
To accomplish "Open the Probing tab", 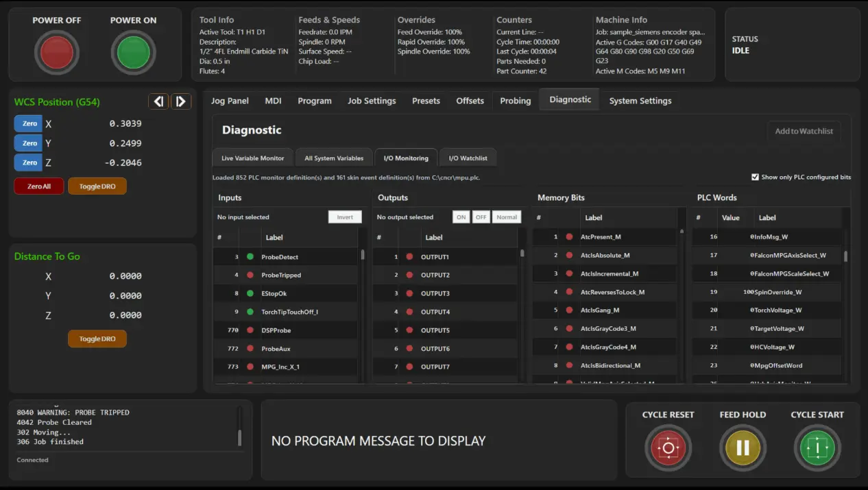I will point(516,101).
